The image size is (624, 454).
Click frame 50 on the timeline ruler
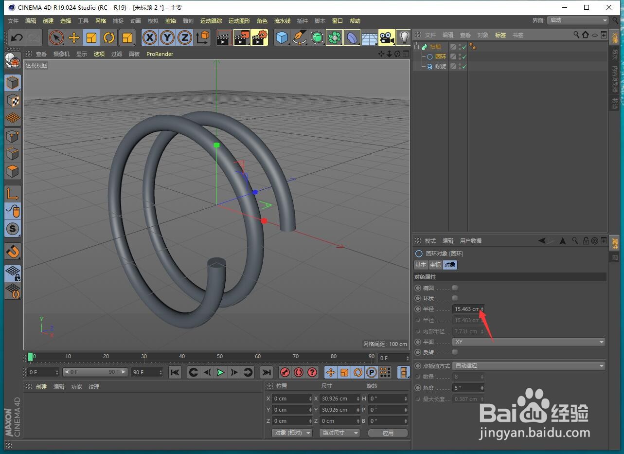click(219, 357)
